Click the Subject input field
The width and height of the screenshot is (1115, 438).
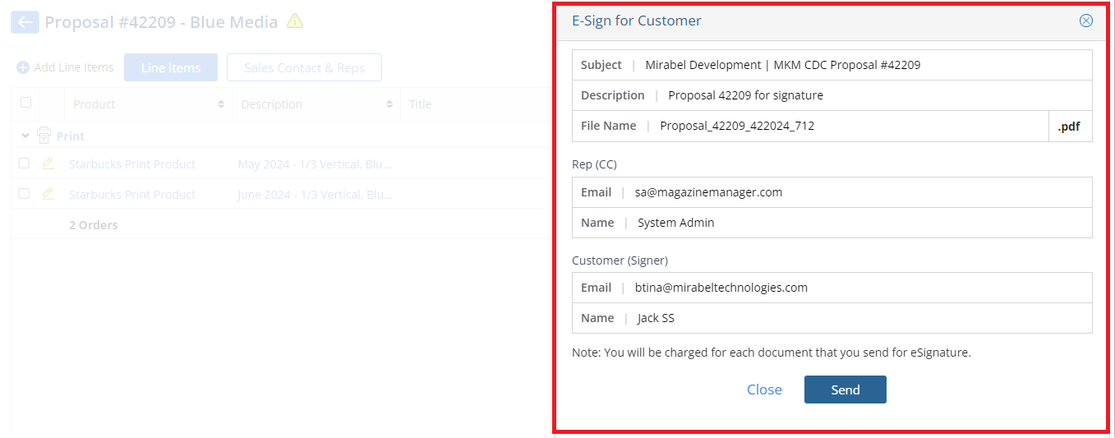pos(832,65)
